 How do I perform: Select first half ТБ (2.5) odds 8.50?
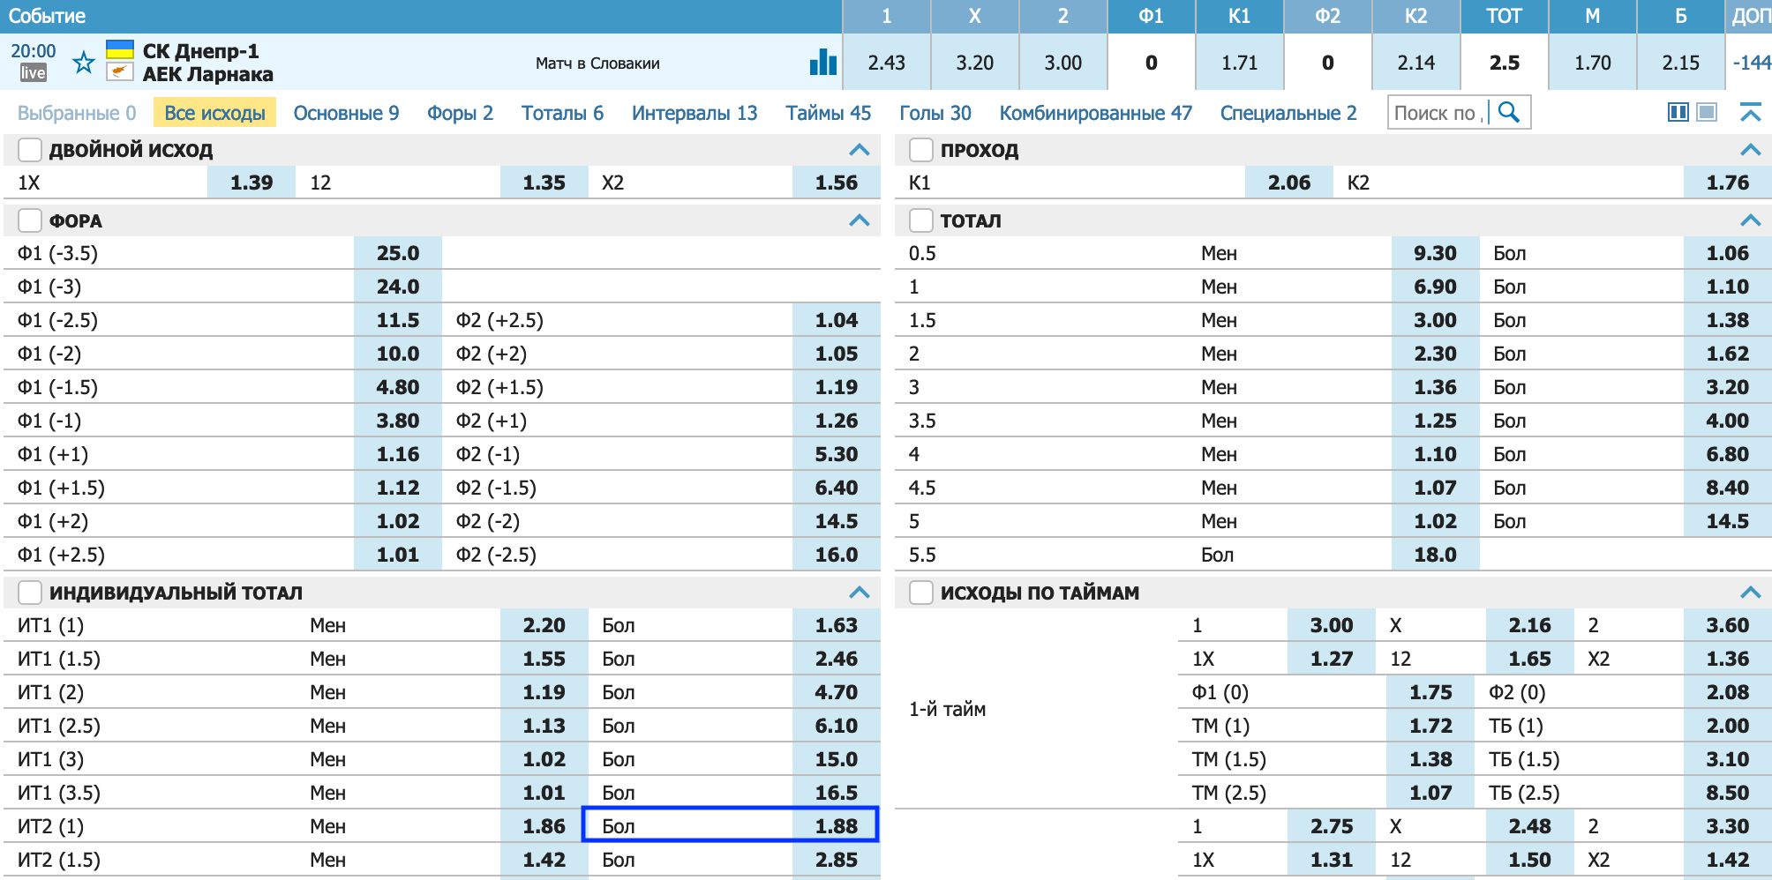[1728, 793]
